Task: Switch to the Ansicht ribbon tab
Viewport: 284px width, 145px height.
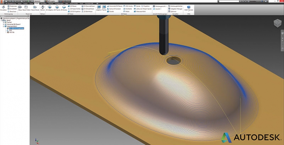Action: (50, 3)
